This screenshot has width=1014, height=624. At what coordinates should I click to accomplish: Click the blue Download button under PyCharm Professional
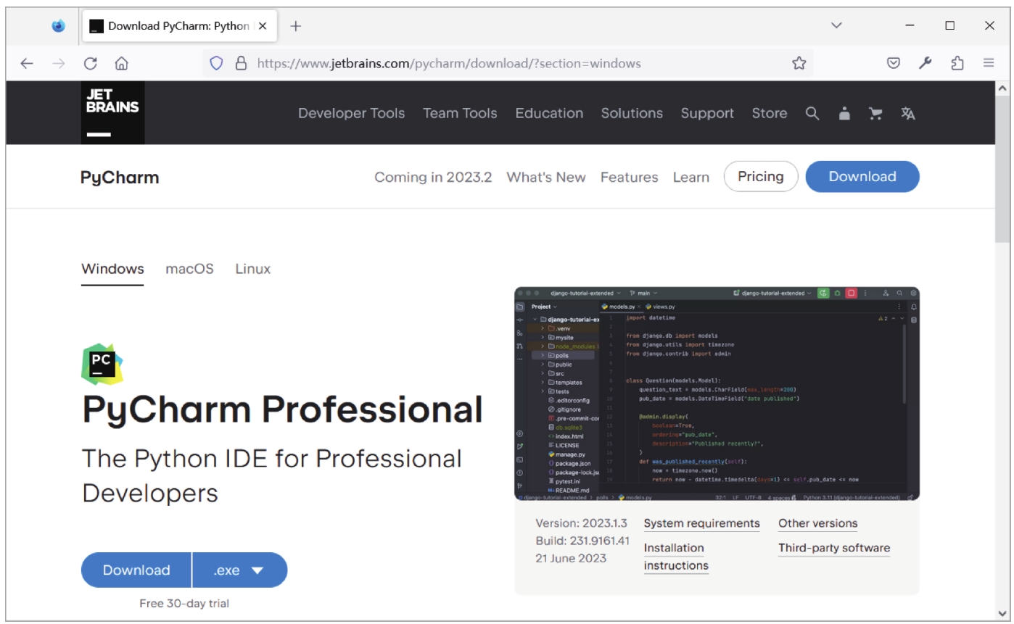[136, 570]
